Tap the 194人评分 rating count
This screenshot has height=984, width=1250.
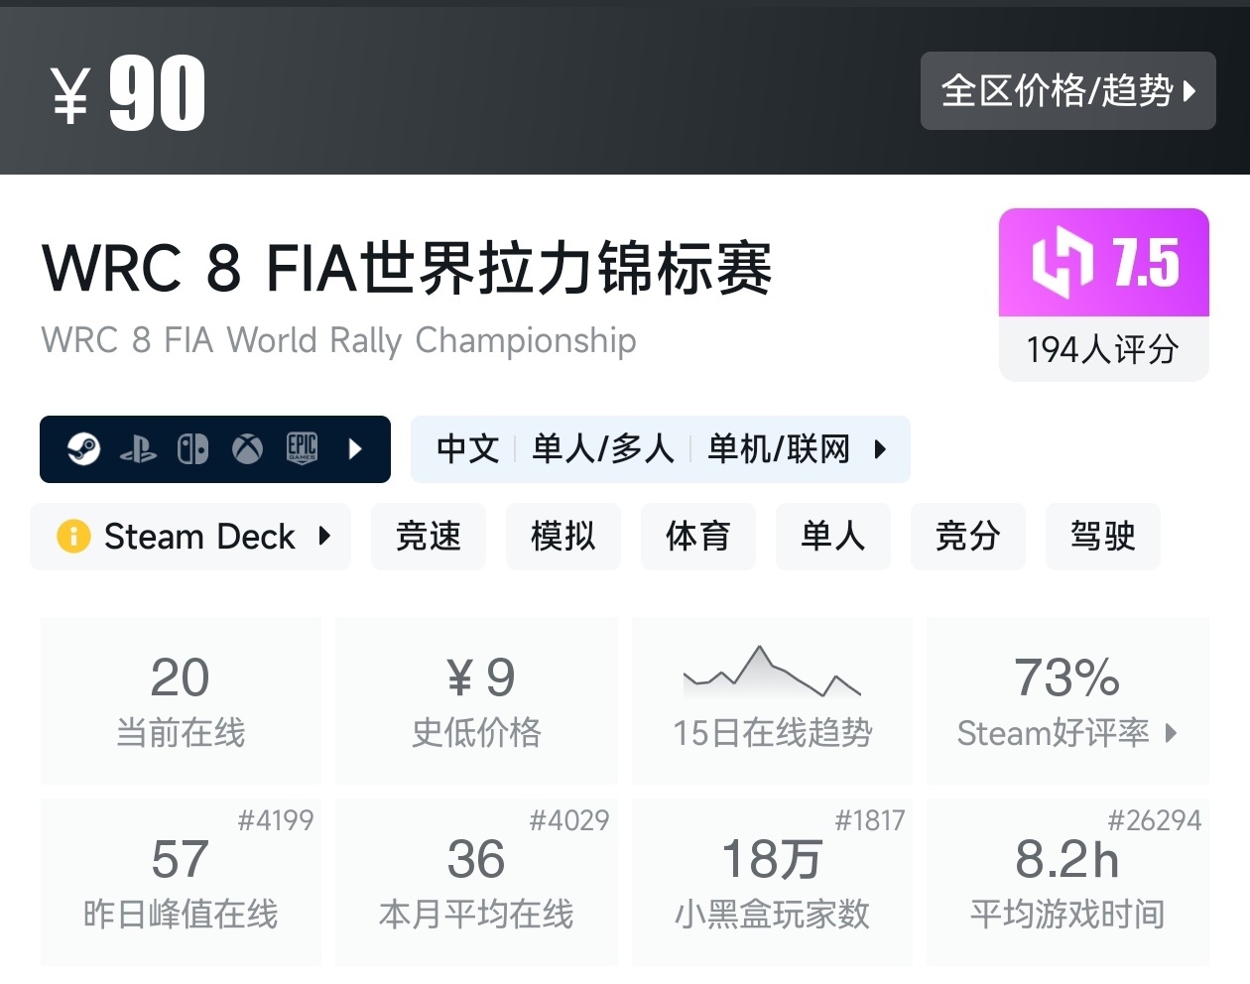(x=1103, y=349)
